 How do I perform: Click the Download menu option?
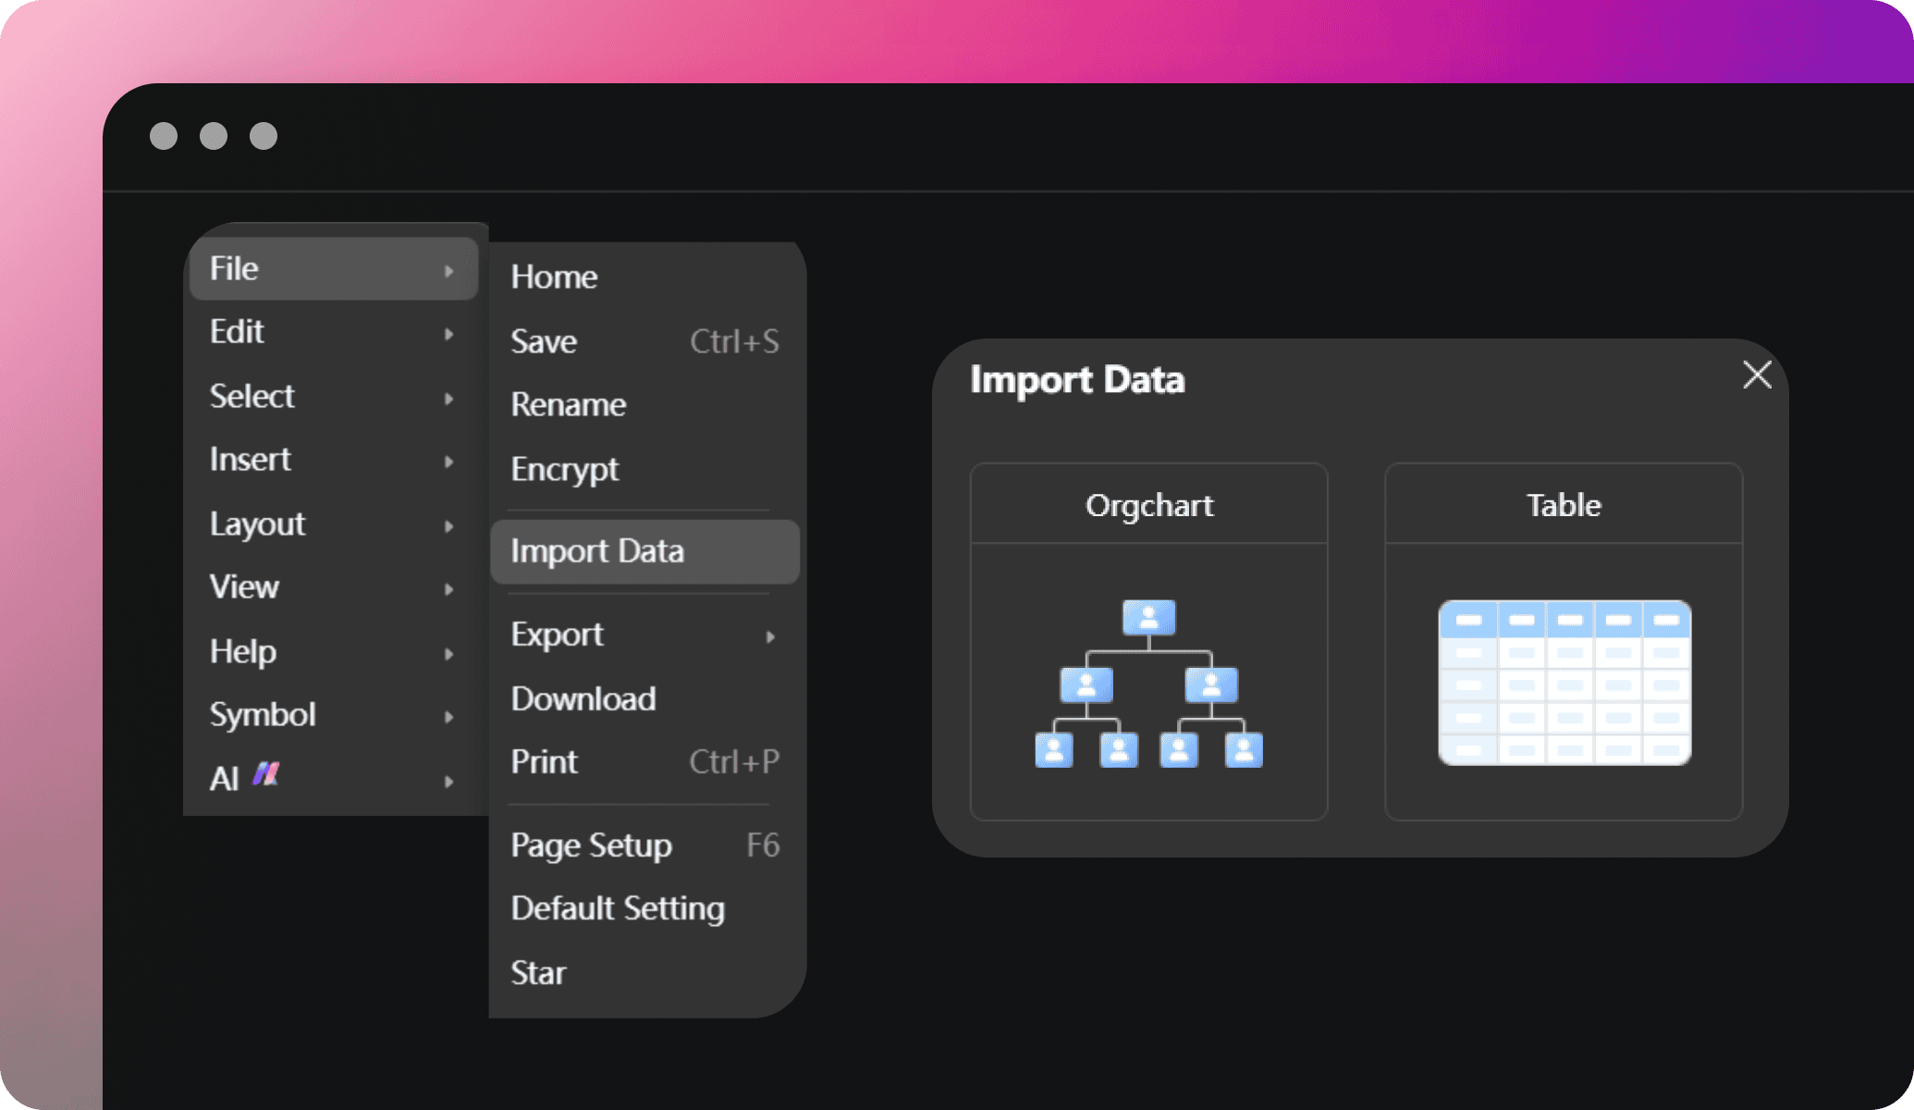pos(583,697)
